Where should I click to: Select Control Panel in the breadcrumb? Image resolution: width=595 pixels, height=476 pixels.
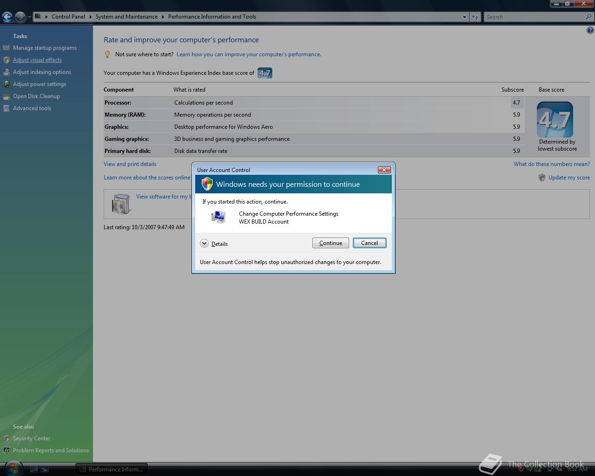(68, 17)
